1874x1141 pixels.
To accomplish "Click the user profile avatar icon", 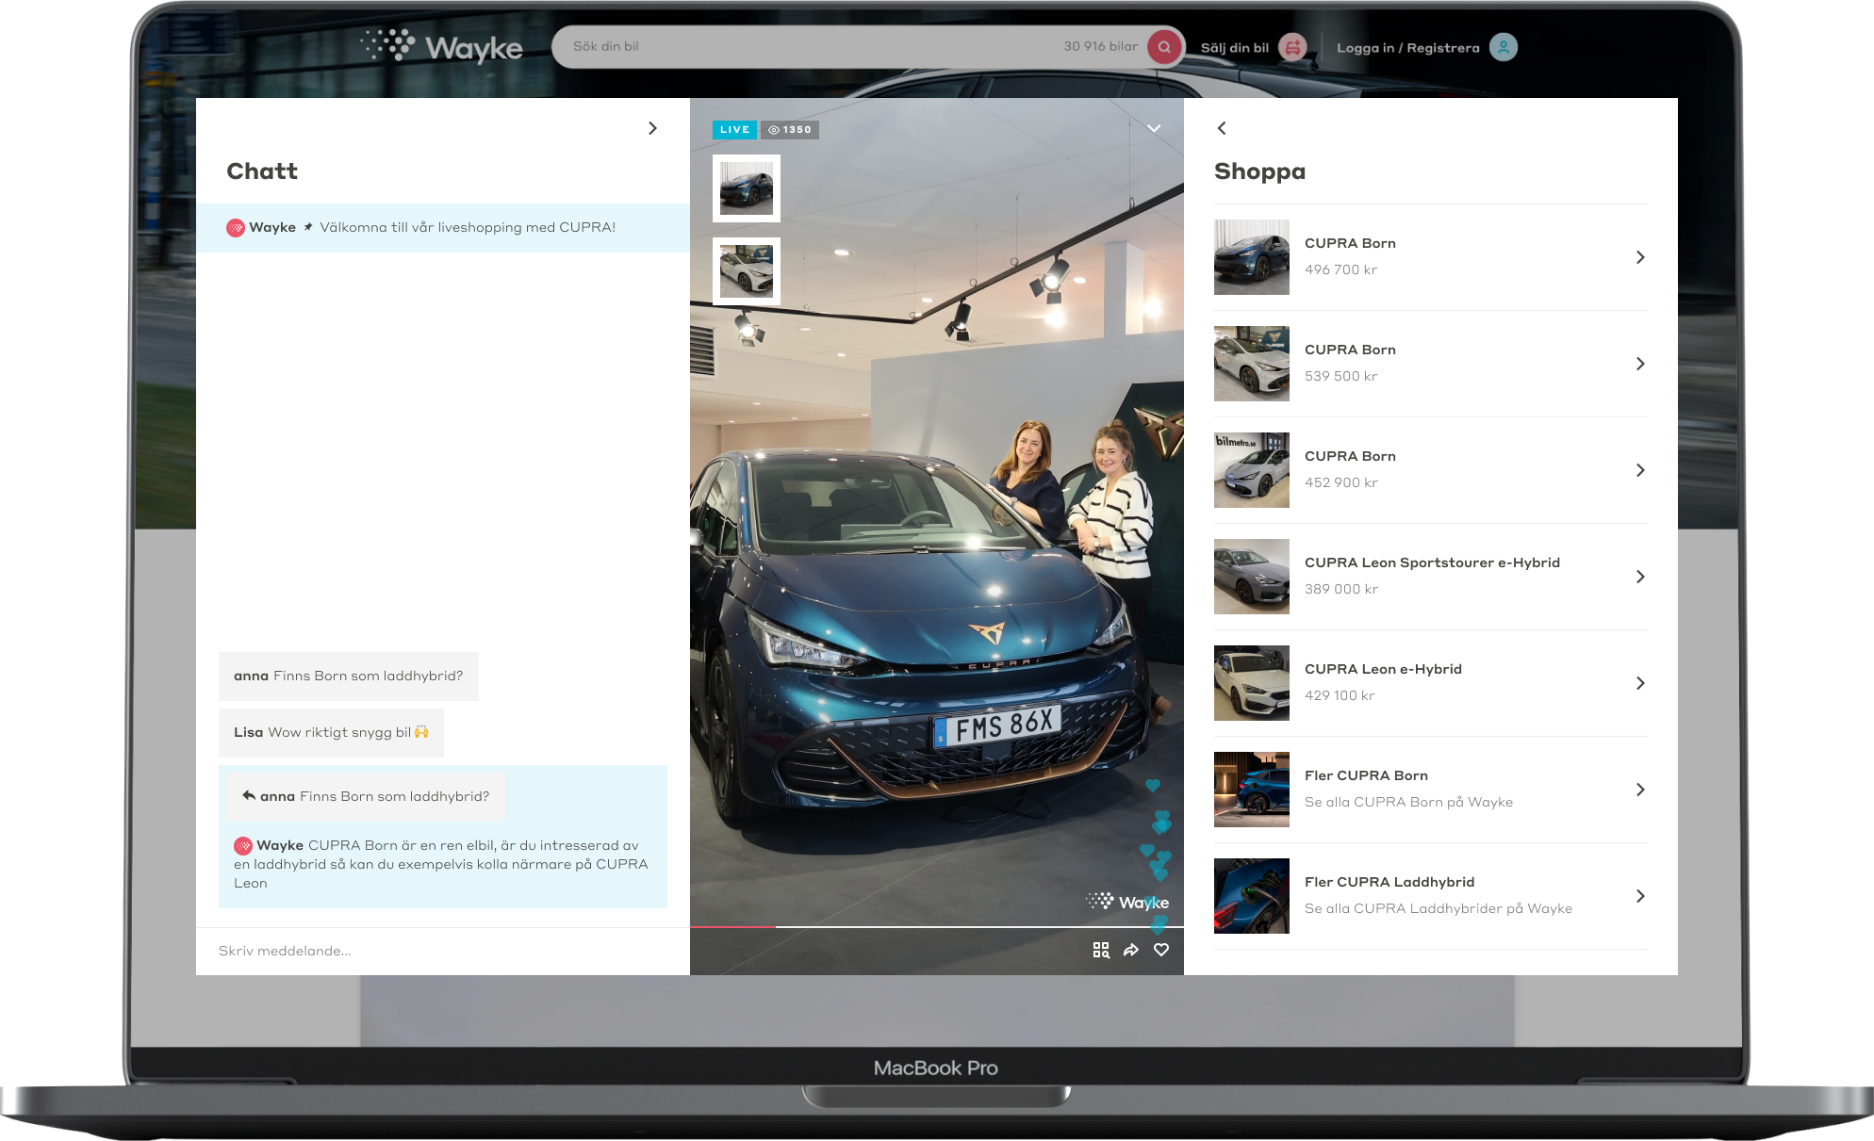I will (1503, 47).
